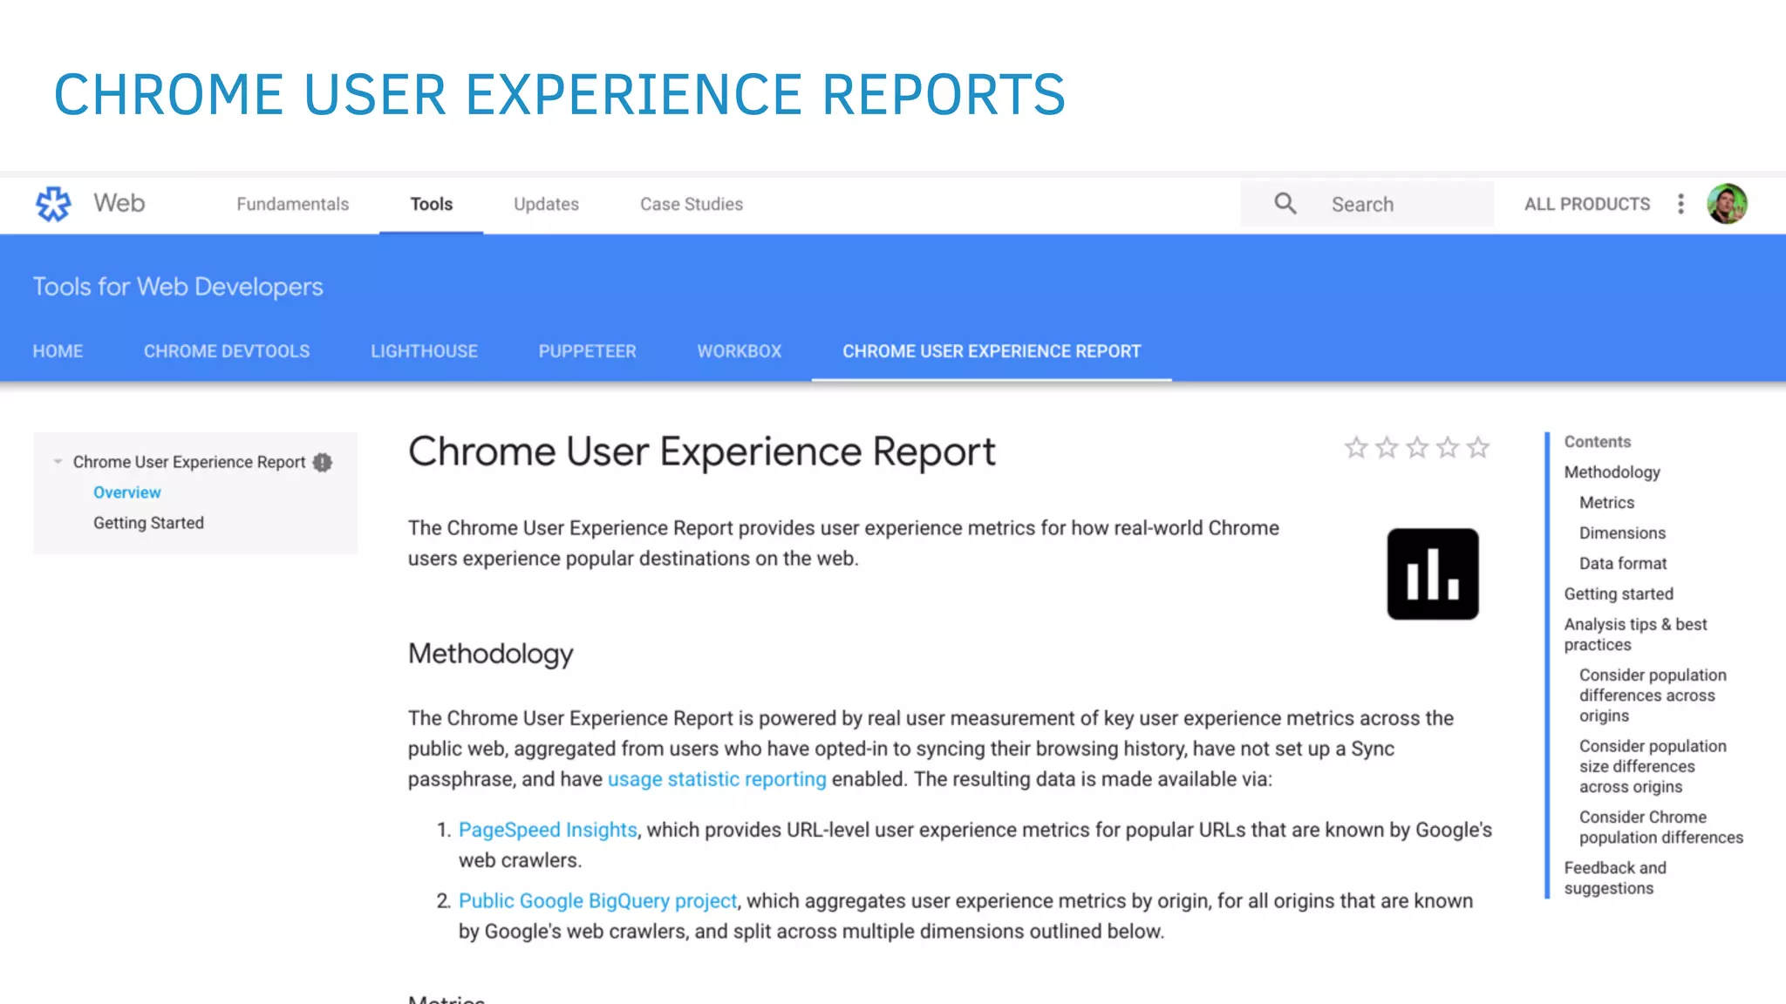Click the black bar-chart report logo

tap(1433, 574)
